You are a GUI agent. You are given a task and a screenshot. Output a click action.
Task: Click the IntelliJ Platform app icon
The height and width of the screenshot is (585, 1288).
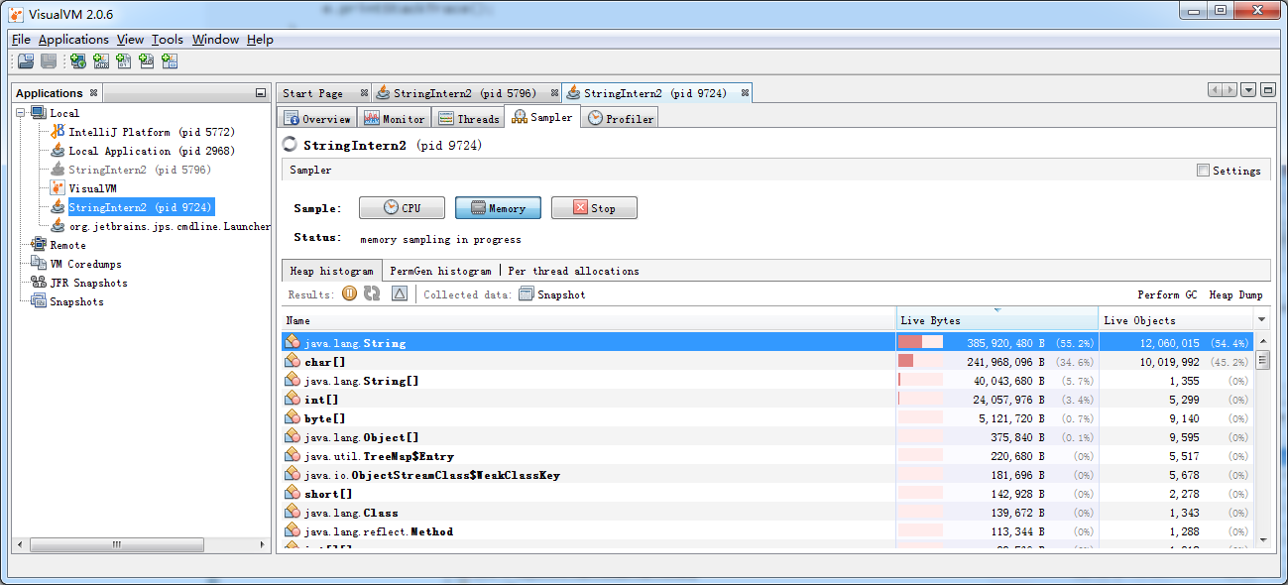point(59,132)
